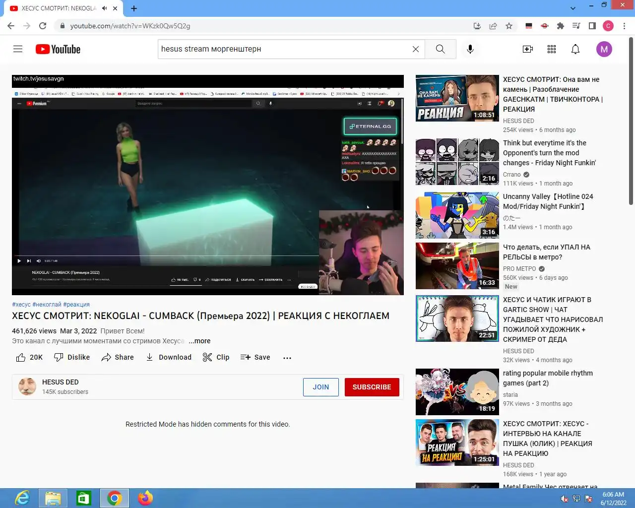Viewport: 635px width, 508px height.
Task: Run search with magnifier button
Action: [x=441, y=49]
